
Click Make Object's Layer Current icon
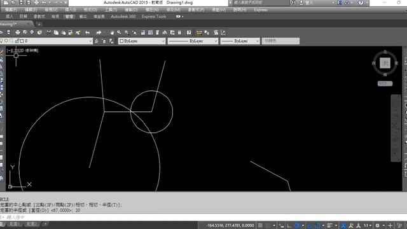[97, 41]
